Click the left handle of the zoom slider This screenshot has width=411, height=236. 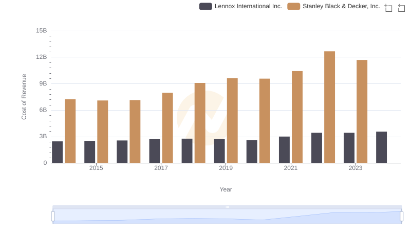click(53, 217)
